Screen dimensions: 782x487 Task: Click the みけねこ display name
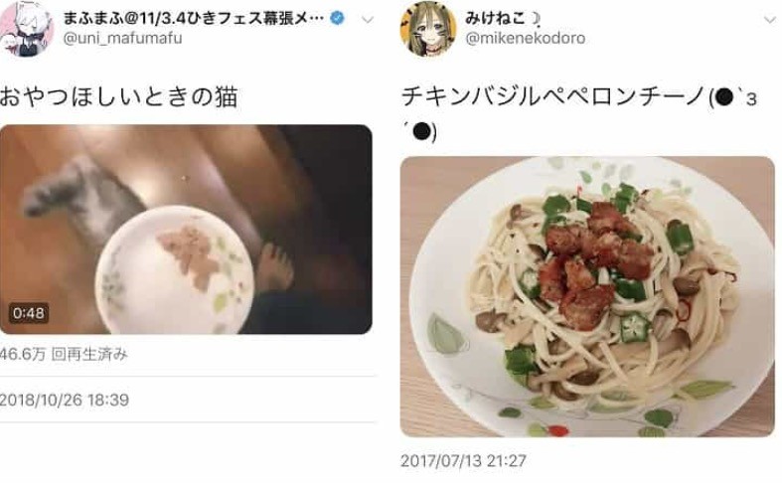[x=495, y=19]
